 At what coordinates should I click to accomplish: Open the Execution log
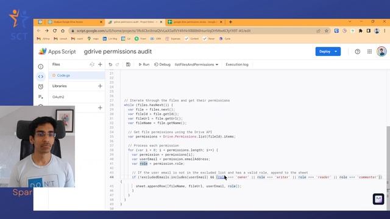click(237, 64)
